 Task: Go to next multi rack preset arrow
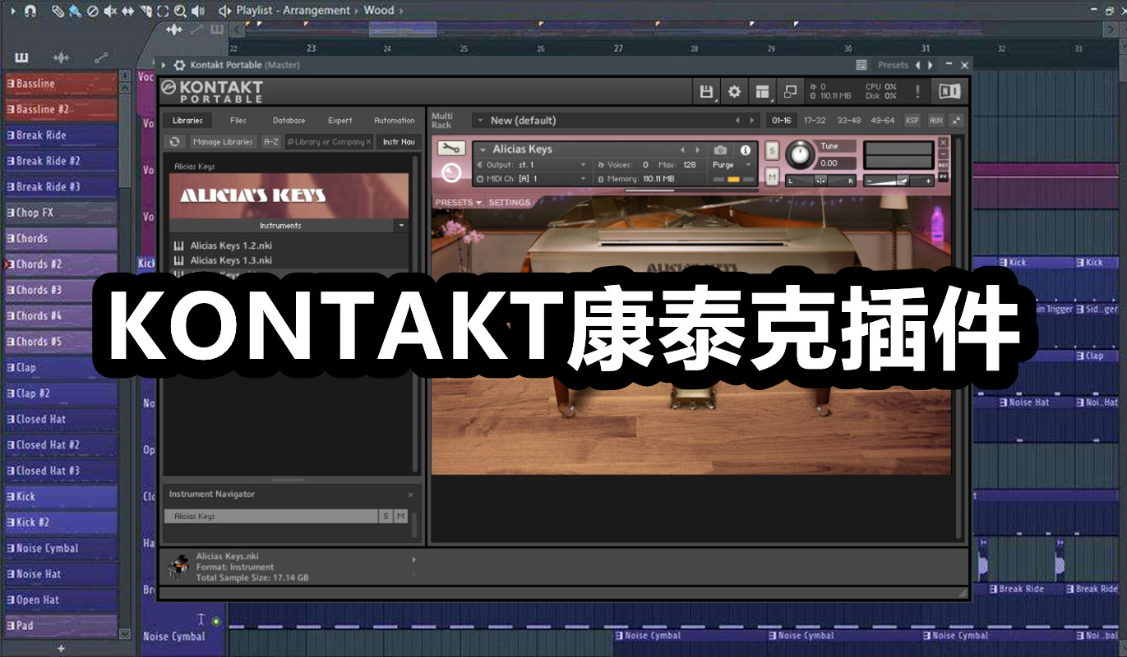coord(752,121)
